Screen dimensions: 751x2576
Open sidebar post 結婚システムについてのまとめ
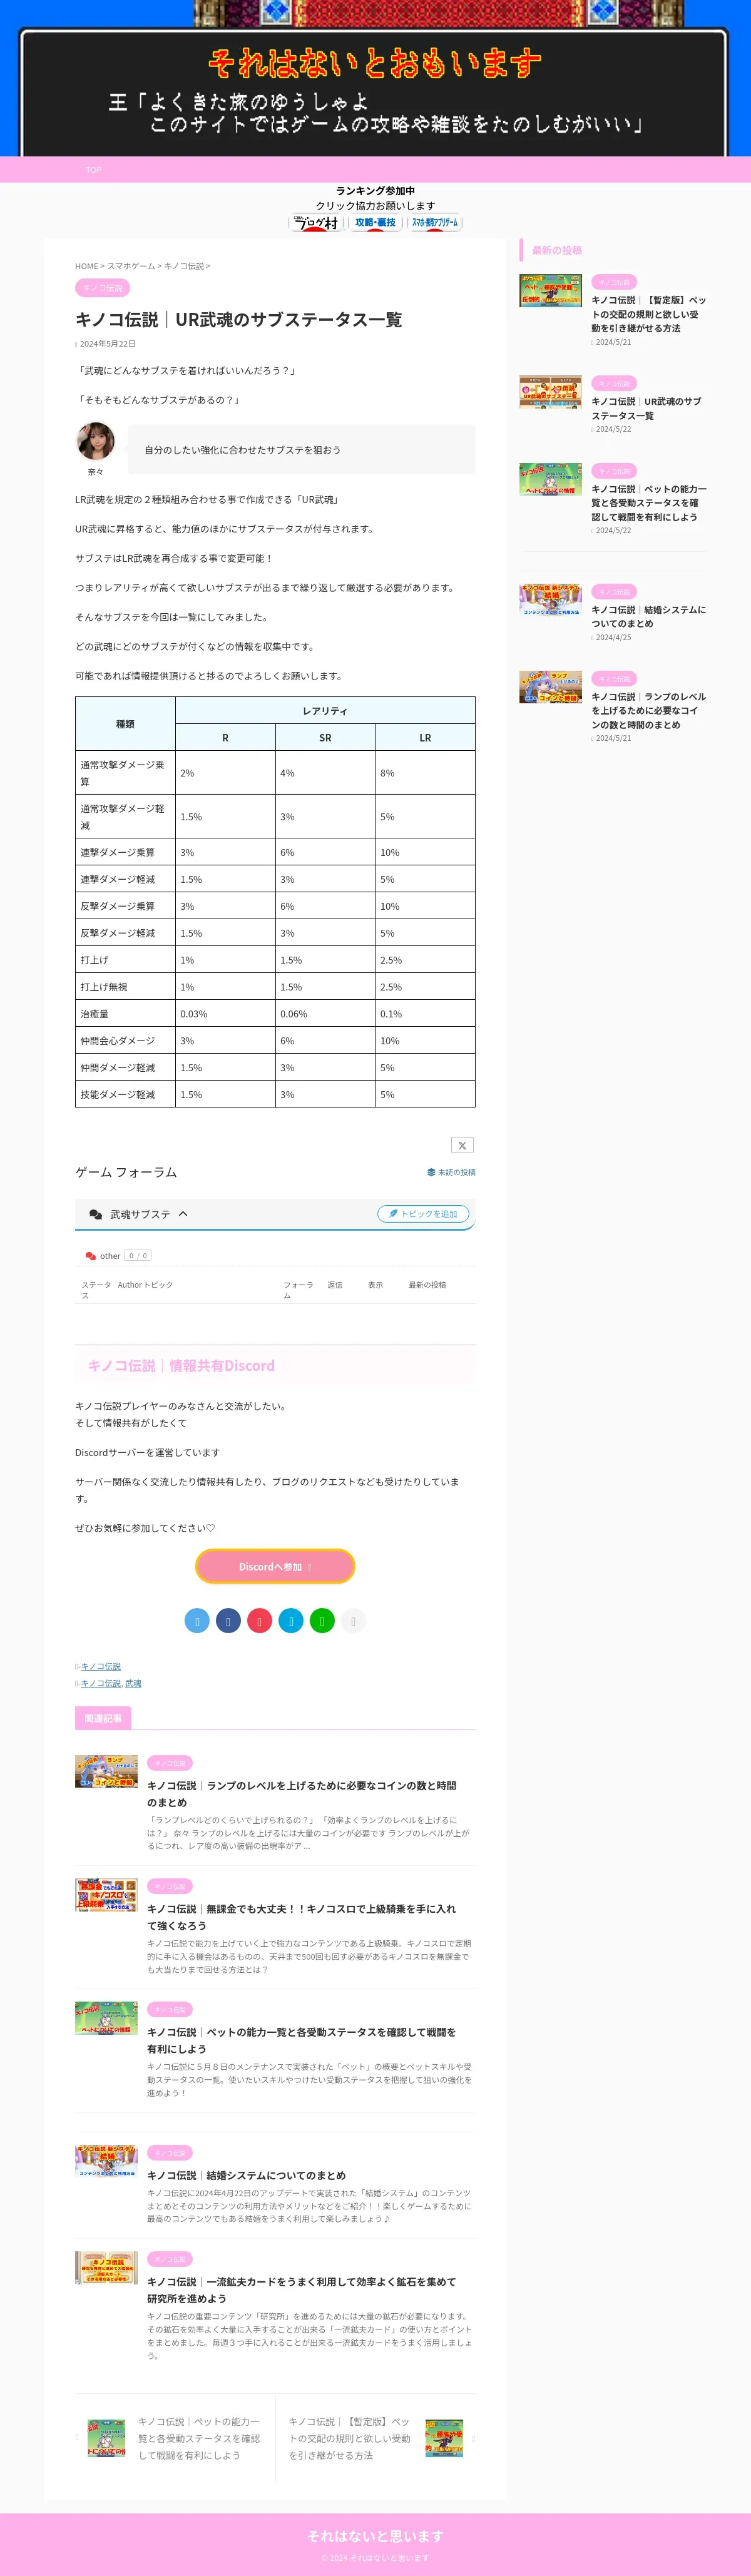(x=649, y=616)
